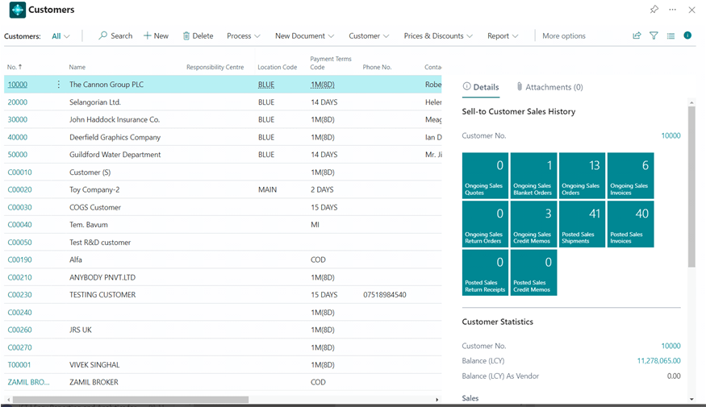Switch to the Details tab

pyautogui.click(x=481, y=87)
